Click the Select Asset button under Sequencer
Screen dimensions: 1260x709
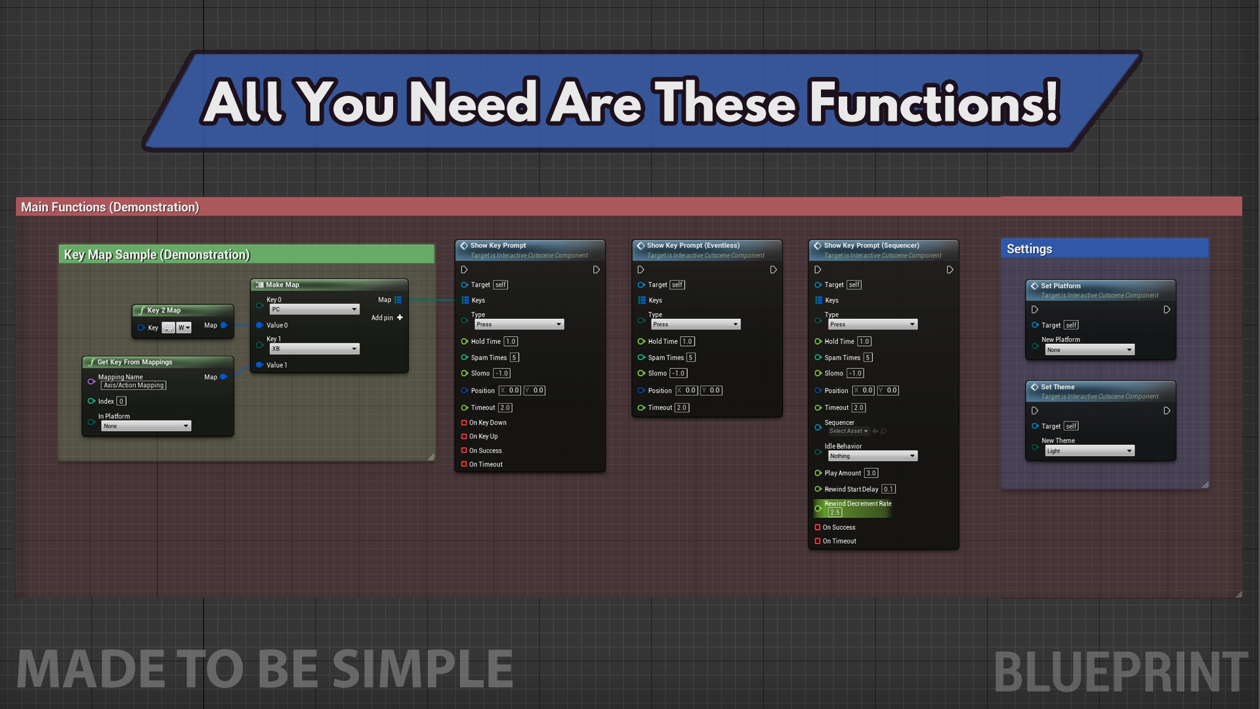(848, 431)
